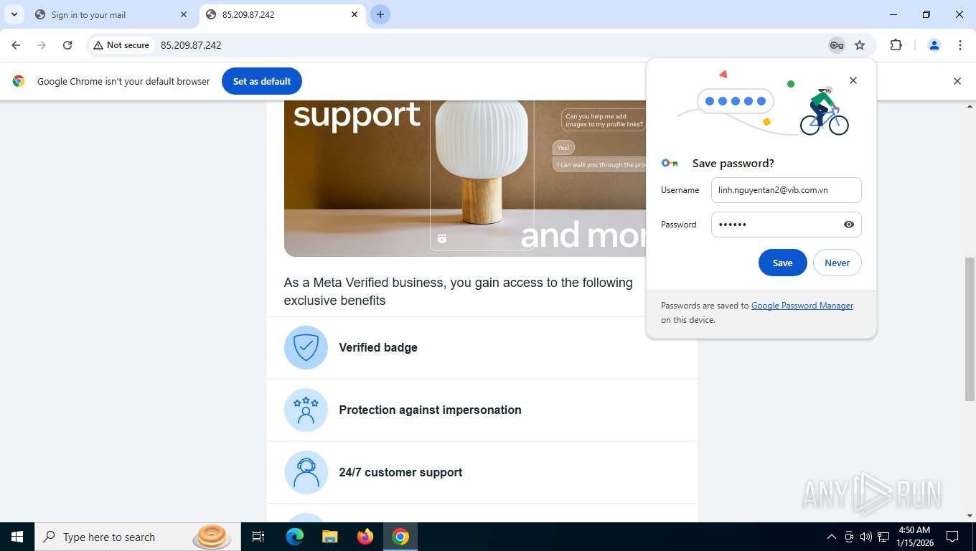Open File Explorer from the taskbar
Viewport: 976px width, 551px height.
coord(329,537)
